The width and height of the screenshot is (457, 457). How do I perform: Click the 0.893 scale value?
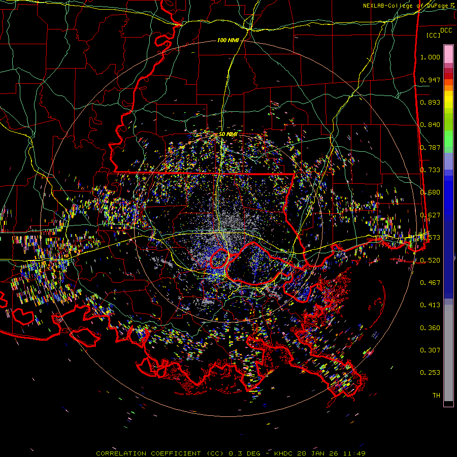(430, 102)
